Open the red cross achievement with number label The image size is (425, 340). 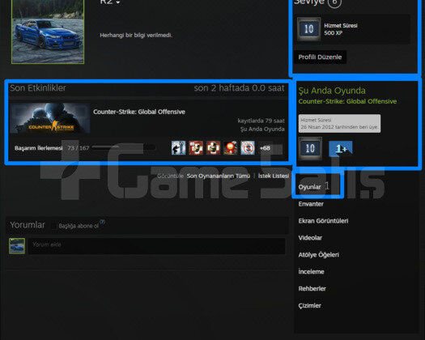coord(196,148)
